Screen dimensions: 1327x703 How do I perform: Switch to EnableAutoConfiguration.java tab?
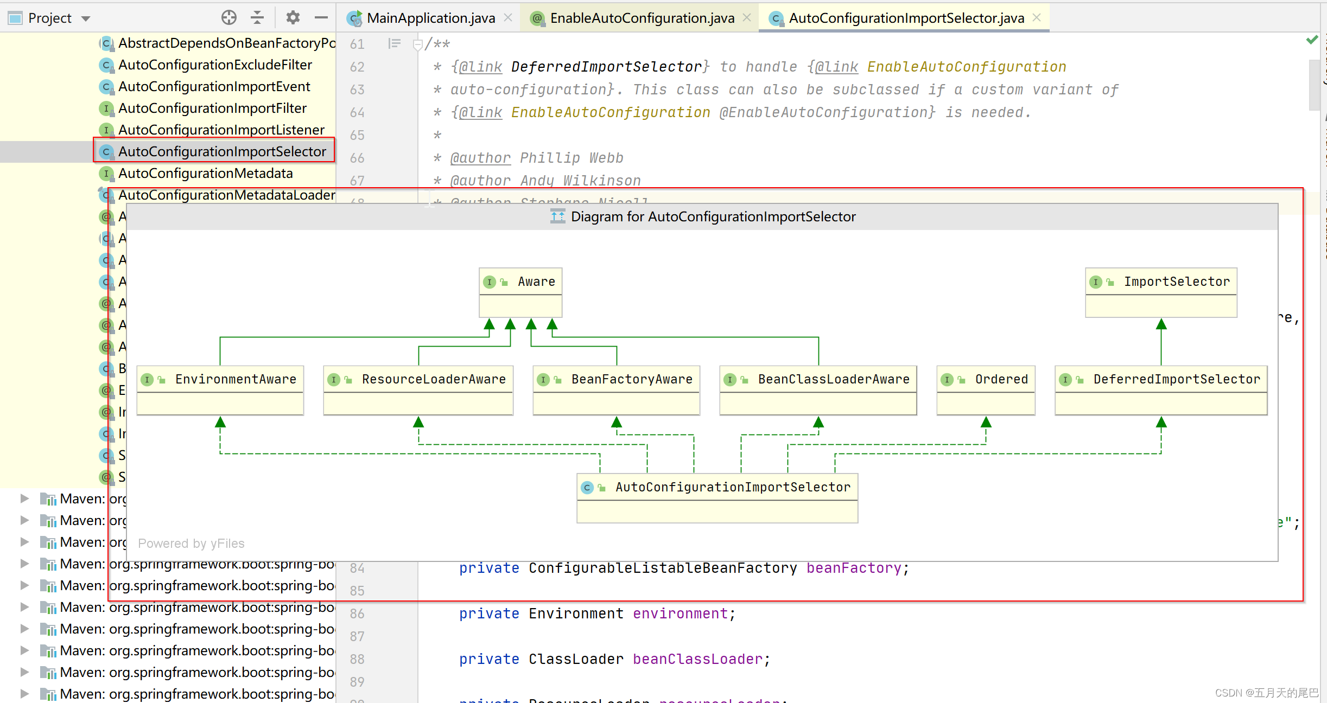[642, 18]
